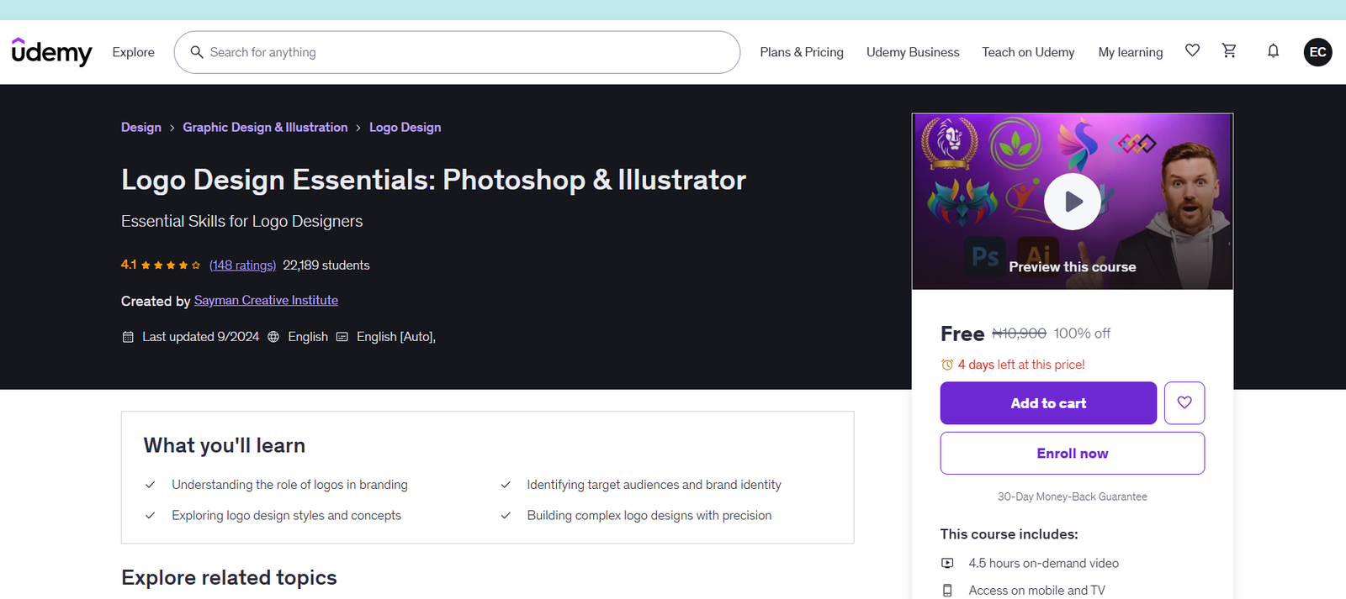Screen dimensions: 1346x599
Task: Go to Teach on Udemy
Action: 1028,52
